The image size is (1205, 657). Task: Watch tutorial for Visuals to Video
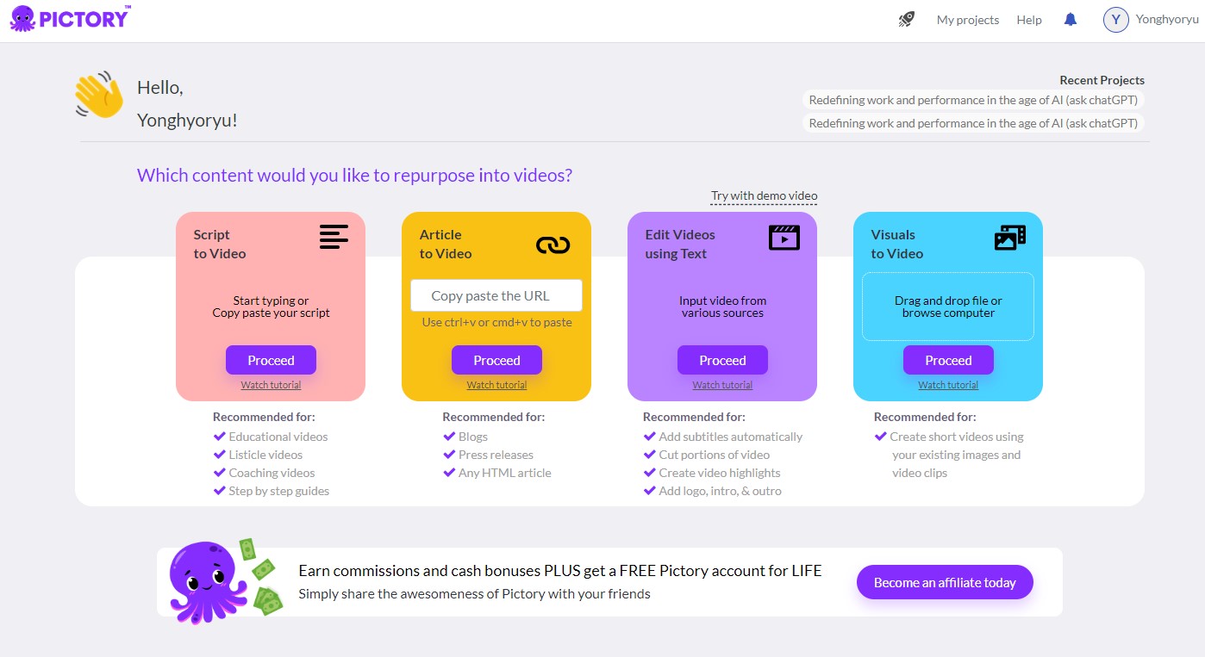click(x=948, y=385)
